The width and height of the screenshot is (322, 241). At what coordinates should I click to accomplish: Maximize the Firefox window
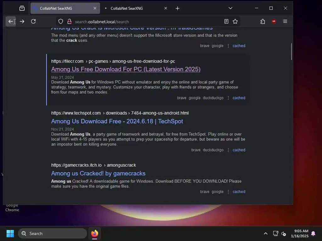[271, 8]
